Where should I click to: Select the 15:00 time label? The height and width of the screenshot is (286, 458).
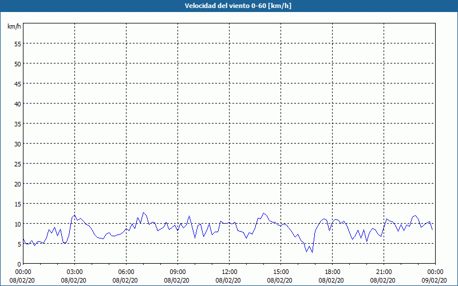coord(281,272)
